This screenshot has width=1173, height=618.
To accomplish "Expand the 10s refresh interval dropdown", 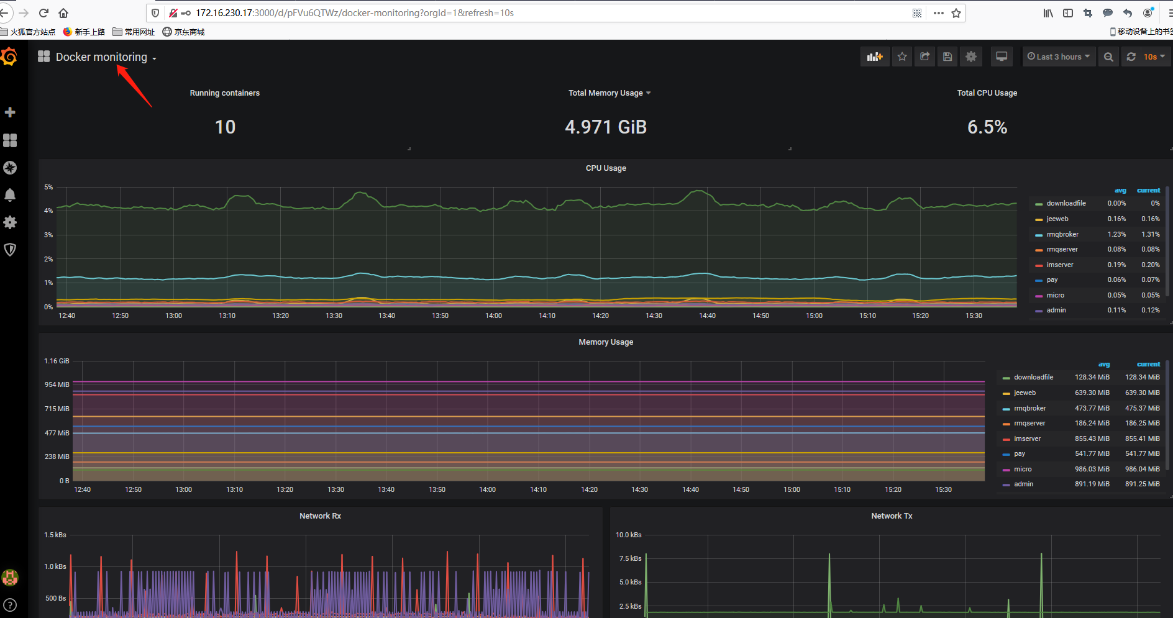I will tap(1154, 57).
